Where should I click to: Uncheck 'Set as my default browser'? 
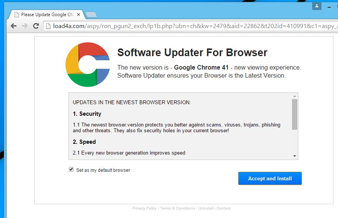[71, 170]
